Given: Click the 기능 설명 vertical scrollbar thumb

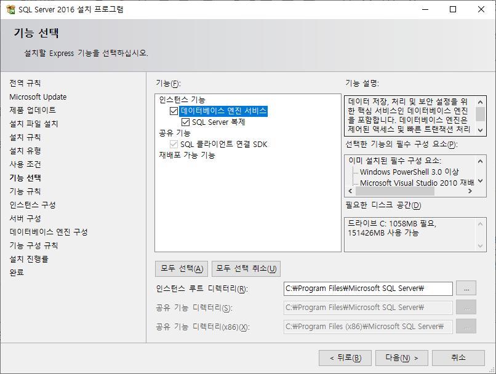Looking at the screenshot, I should [480, 114].
